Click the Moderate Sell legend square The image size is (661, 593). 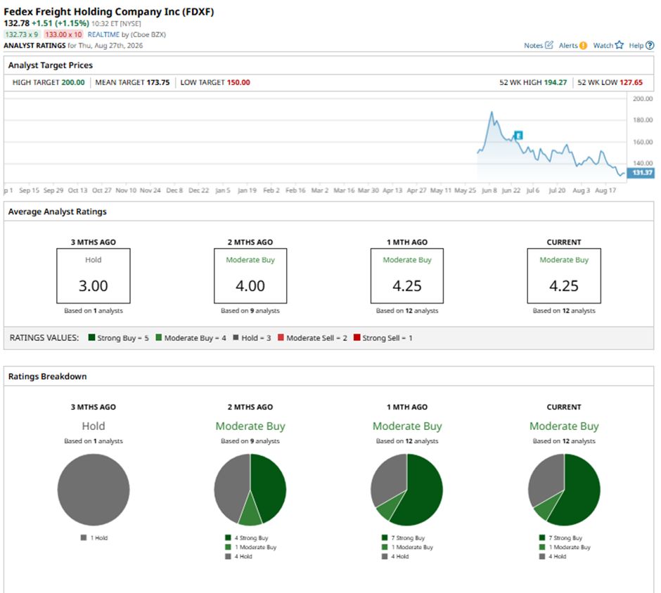coord(281,337)
